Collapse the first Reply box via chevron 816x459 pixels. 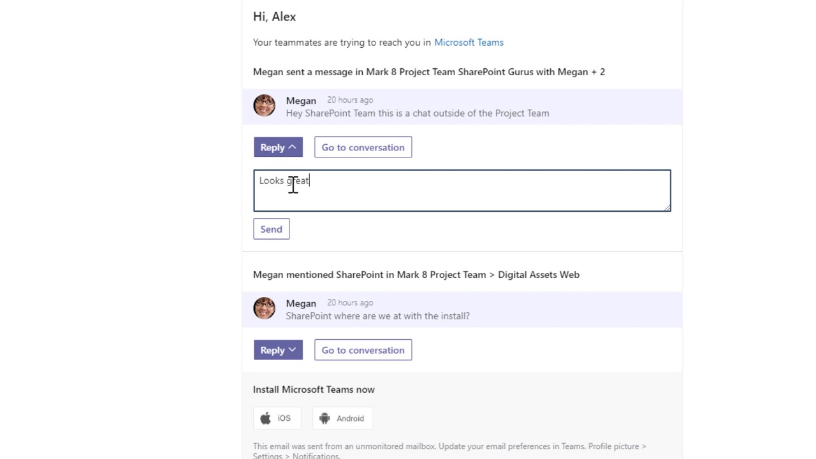[292, 147]
